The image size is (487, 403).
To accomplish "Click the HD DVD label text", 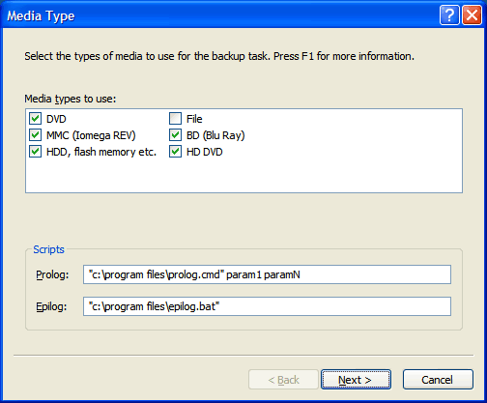I will 205,152.
